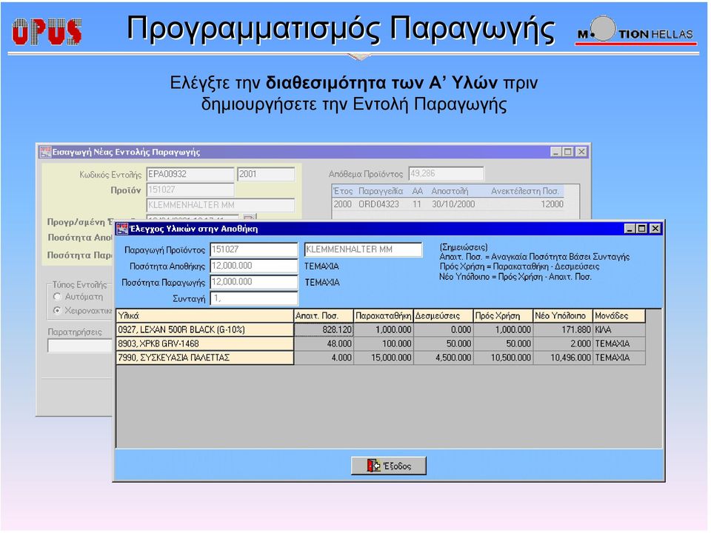711x533 pixels.
Task: Click the reservations cell 4,500.000
Action: [443, 358]
